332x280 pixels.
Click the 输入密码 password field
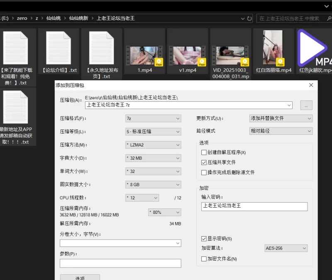pyautogui.click(x=254, y=206)
